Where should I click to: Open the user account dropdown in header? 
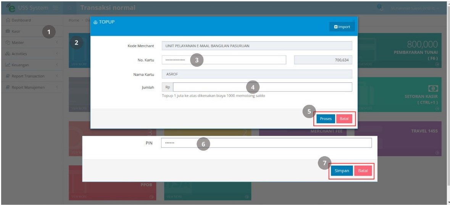click(x=415, y=8)
